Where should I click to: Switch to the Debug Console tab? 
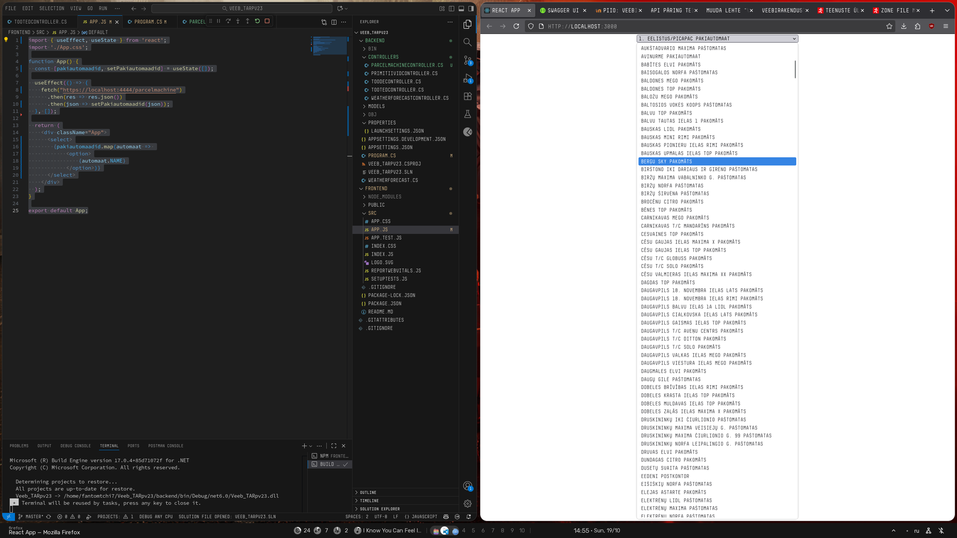[76, 446]
